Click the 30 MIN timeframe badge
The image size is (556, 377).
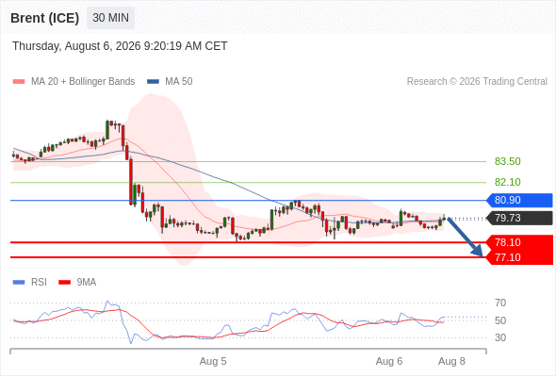click(110, 18)
